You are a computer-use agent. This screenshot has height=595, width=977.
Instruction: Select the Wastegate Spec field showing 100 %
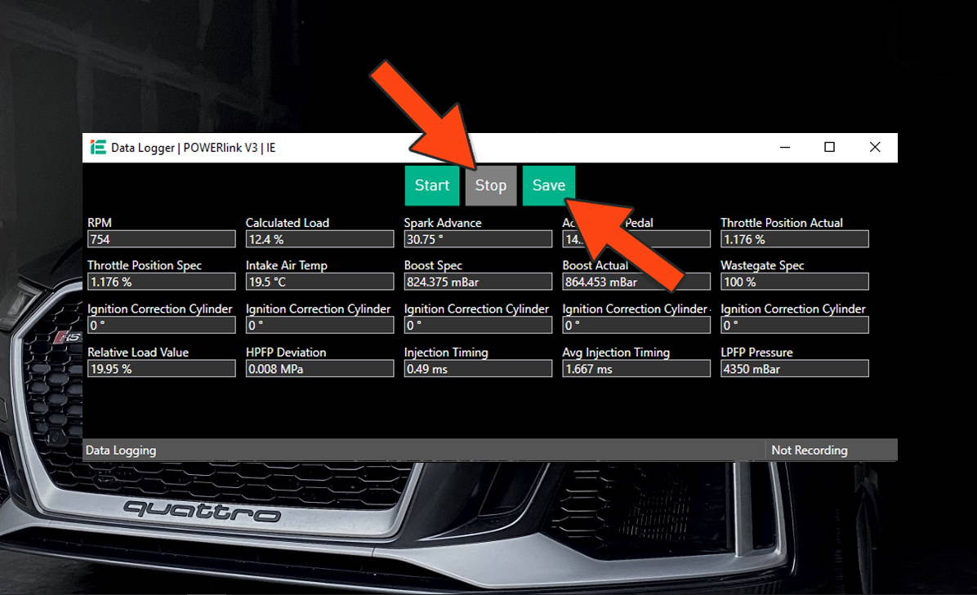tap(795, 282)
